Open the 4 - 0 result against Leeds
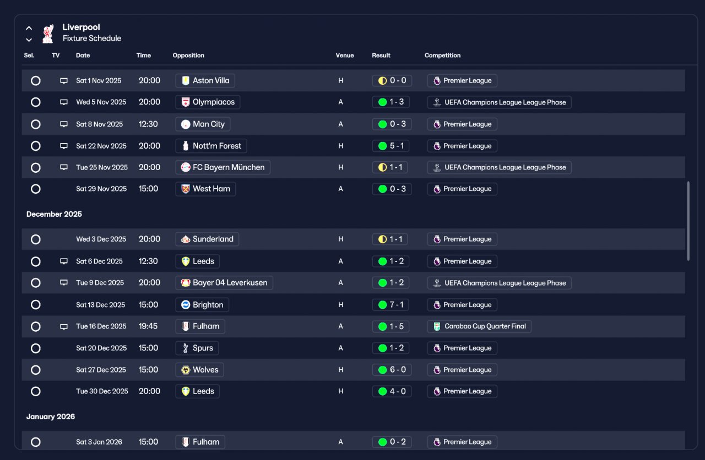Viewport: 705px width, 460px height. point(392,391)
